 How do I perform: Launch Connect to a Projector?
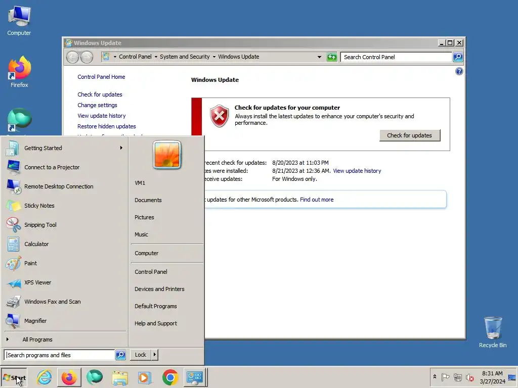point(65,167)
